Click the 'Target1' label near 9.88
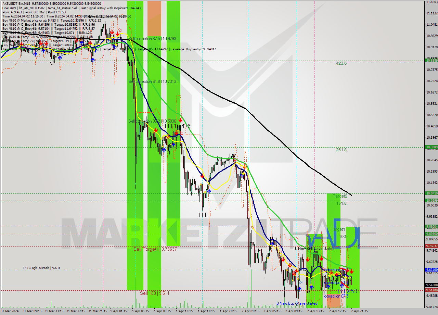This screenshot has width=438, height=315. 338,229
